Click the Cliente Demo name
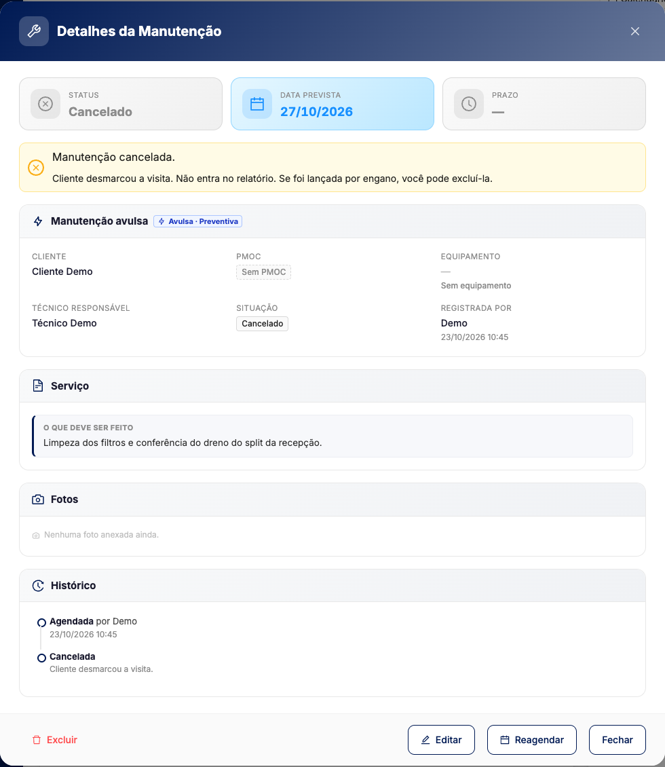The image size is (665, 767). point(62,272)
